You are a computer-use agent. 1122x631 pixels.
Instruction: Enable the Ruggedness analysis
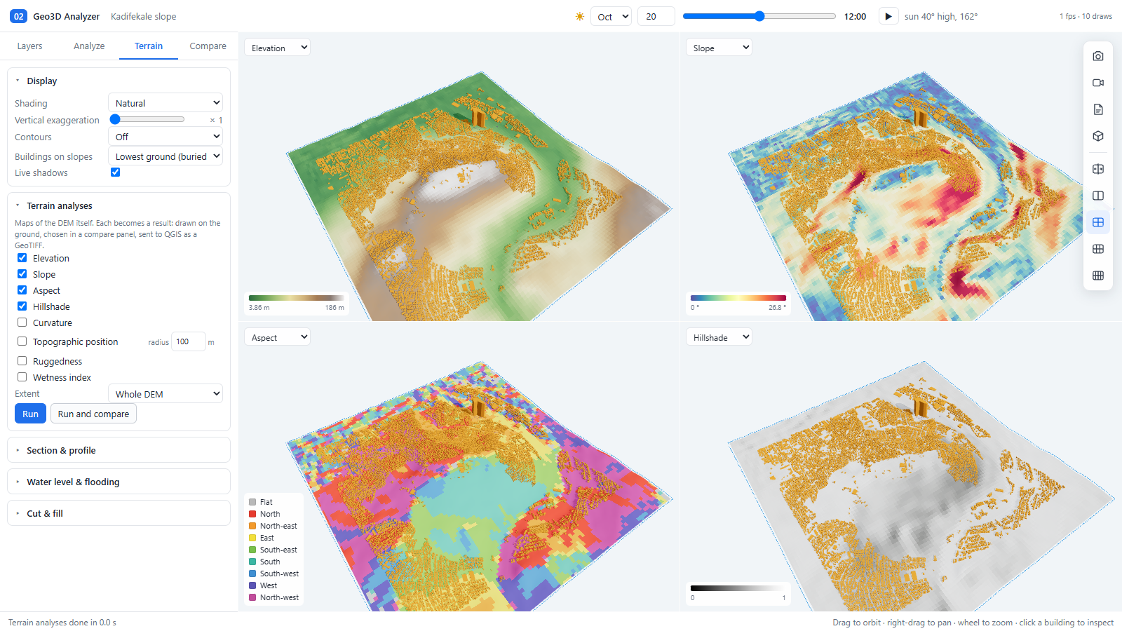pos(22,361)
